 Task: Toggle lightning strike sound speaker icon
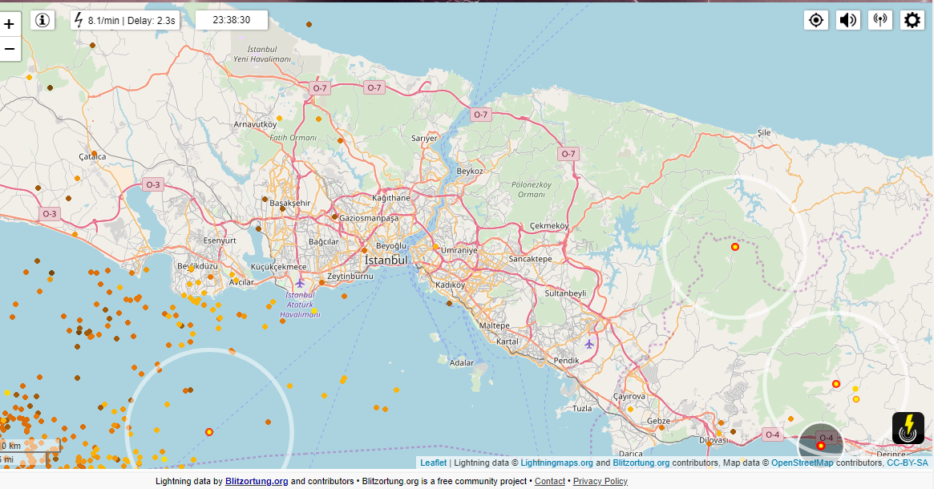point(847,20)
